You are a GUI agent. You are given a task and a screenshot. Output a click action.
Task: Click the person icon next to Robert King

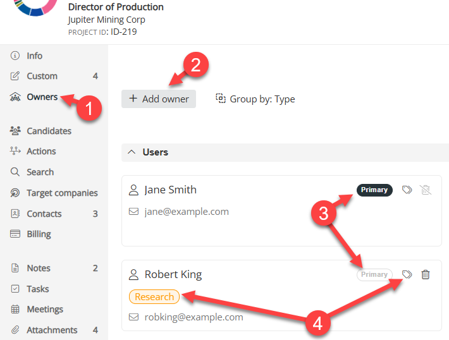click(x=133, y=275)
